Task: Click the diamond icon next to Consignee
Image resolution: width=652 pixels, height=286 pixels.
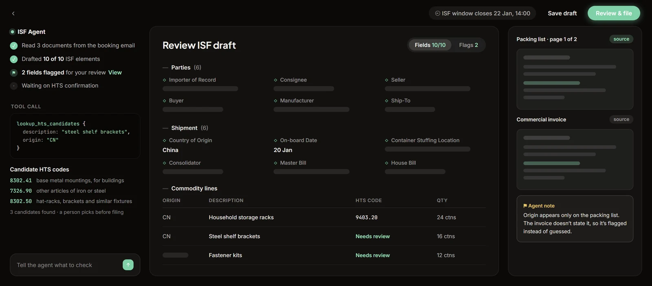Action: pos(276,80)
